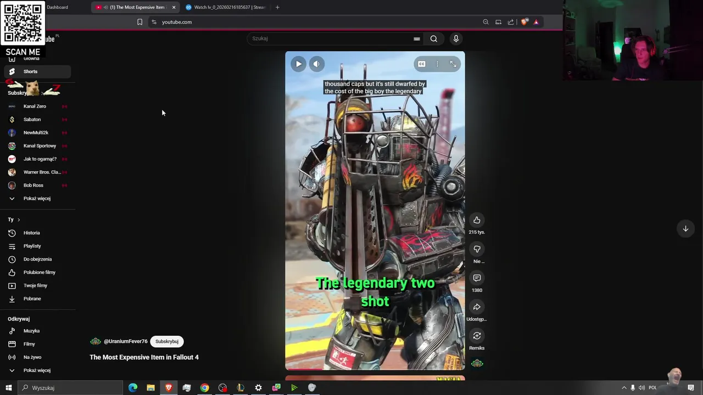Switch to the Watch lv_0 stream tab
Screen dimensions: 703x395
tap(225, 7)
